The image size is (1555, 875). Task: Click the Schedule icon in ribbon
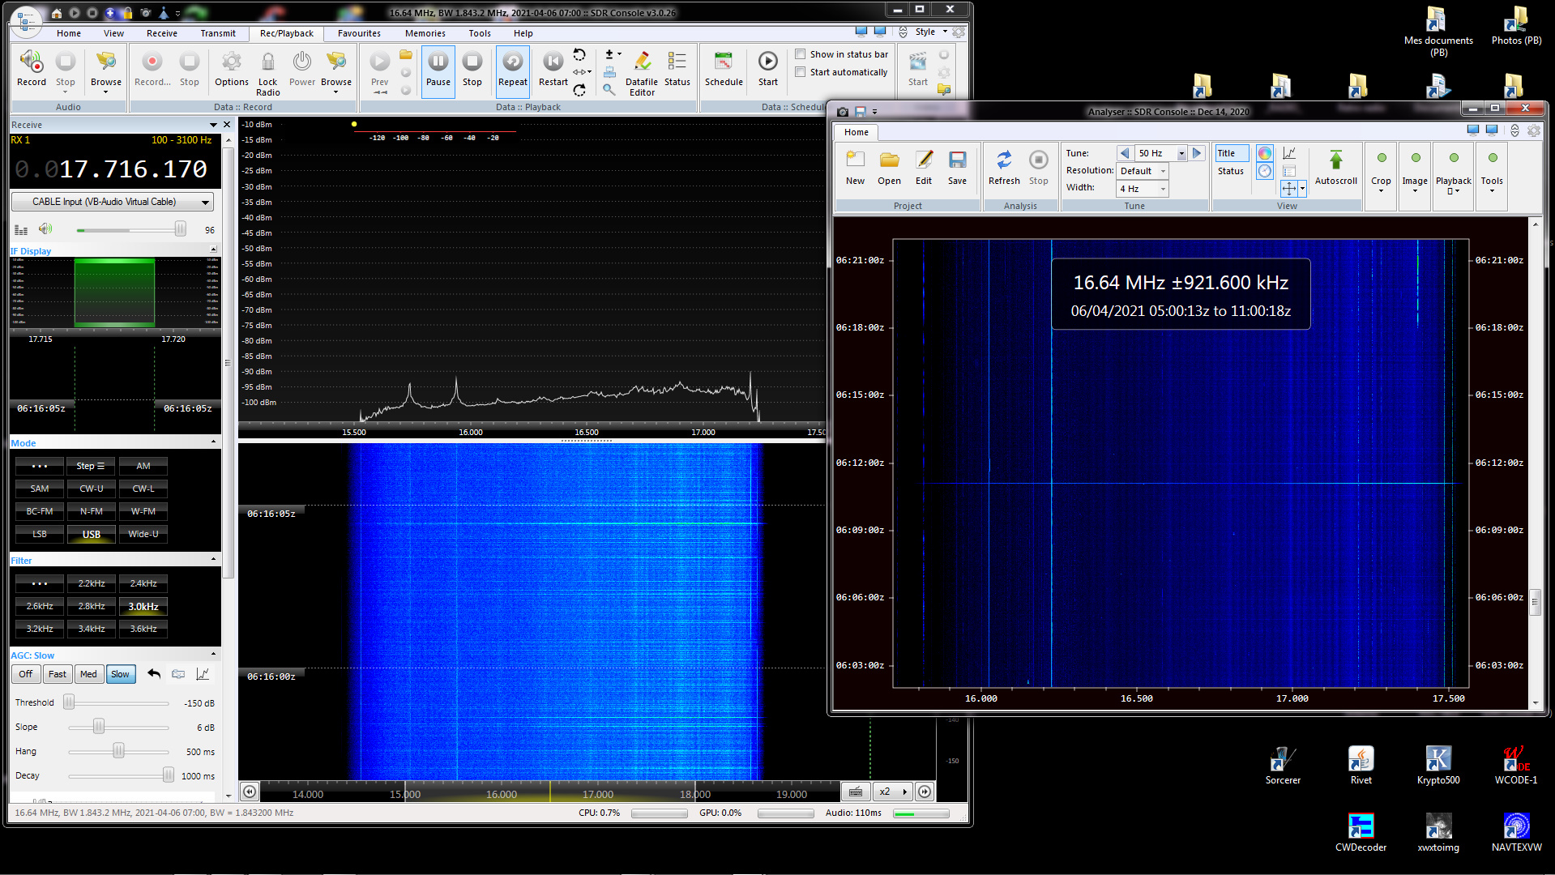pos(723,63)
